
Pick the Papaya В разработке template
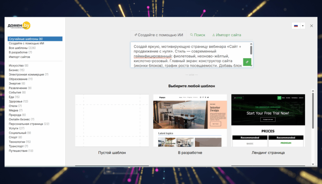pos(190,120)
